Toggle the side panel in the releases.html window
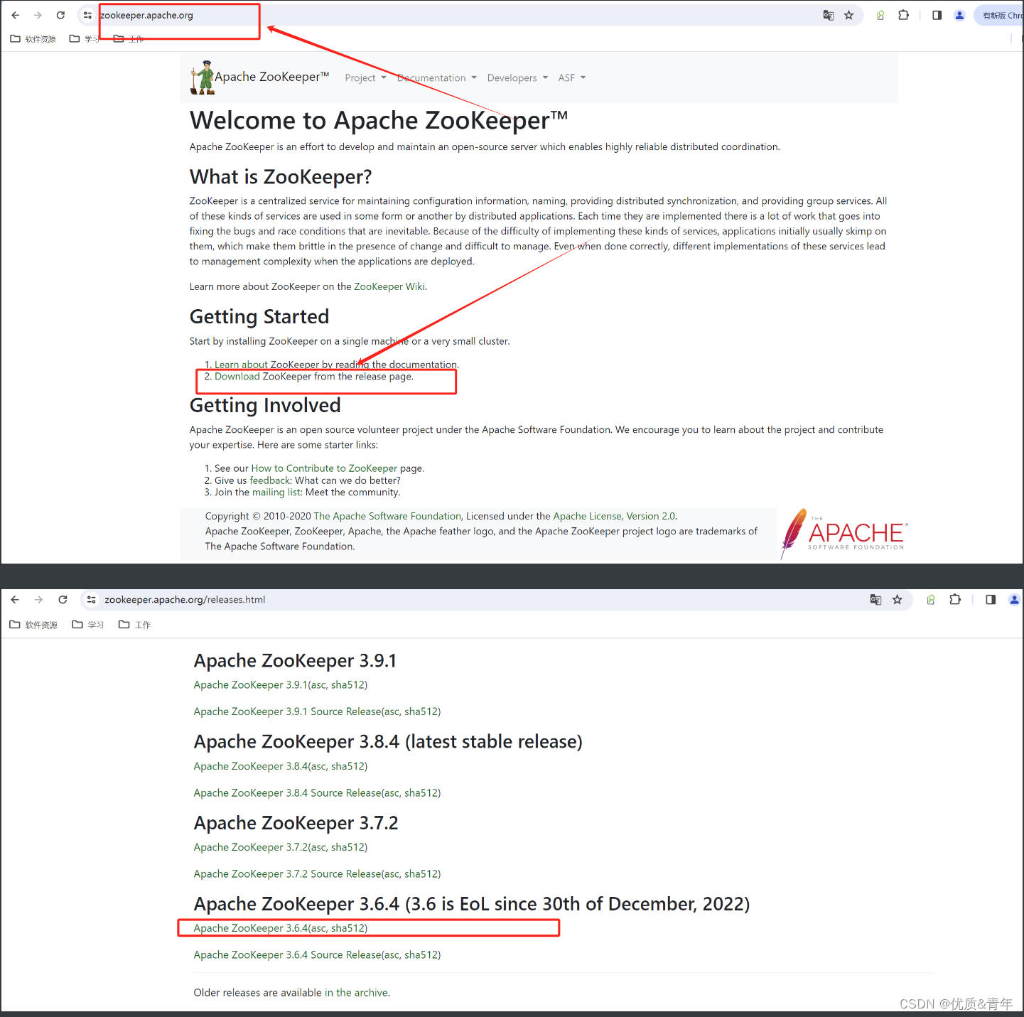Viewport: 1024px width, 1017px height. pyautogui.click(x=991, y=600)
